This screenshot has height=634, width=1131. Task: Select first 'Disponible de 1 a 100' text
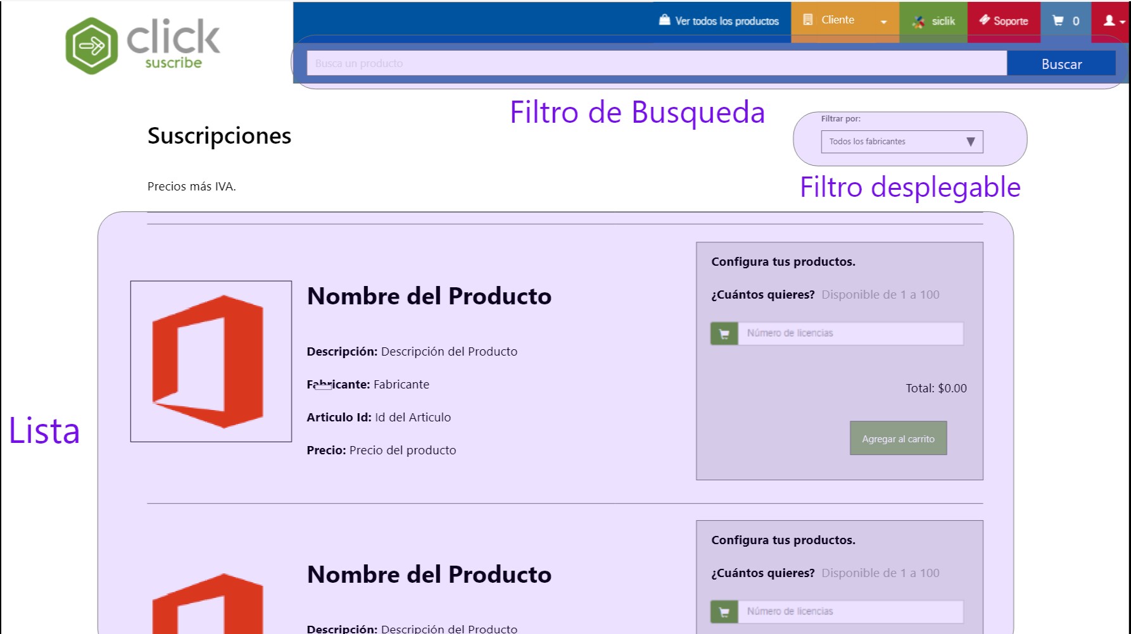880,295
